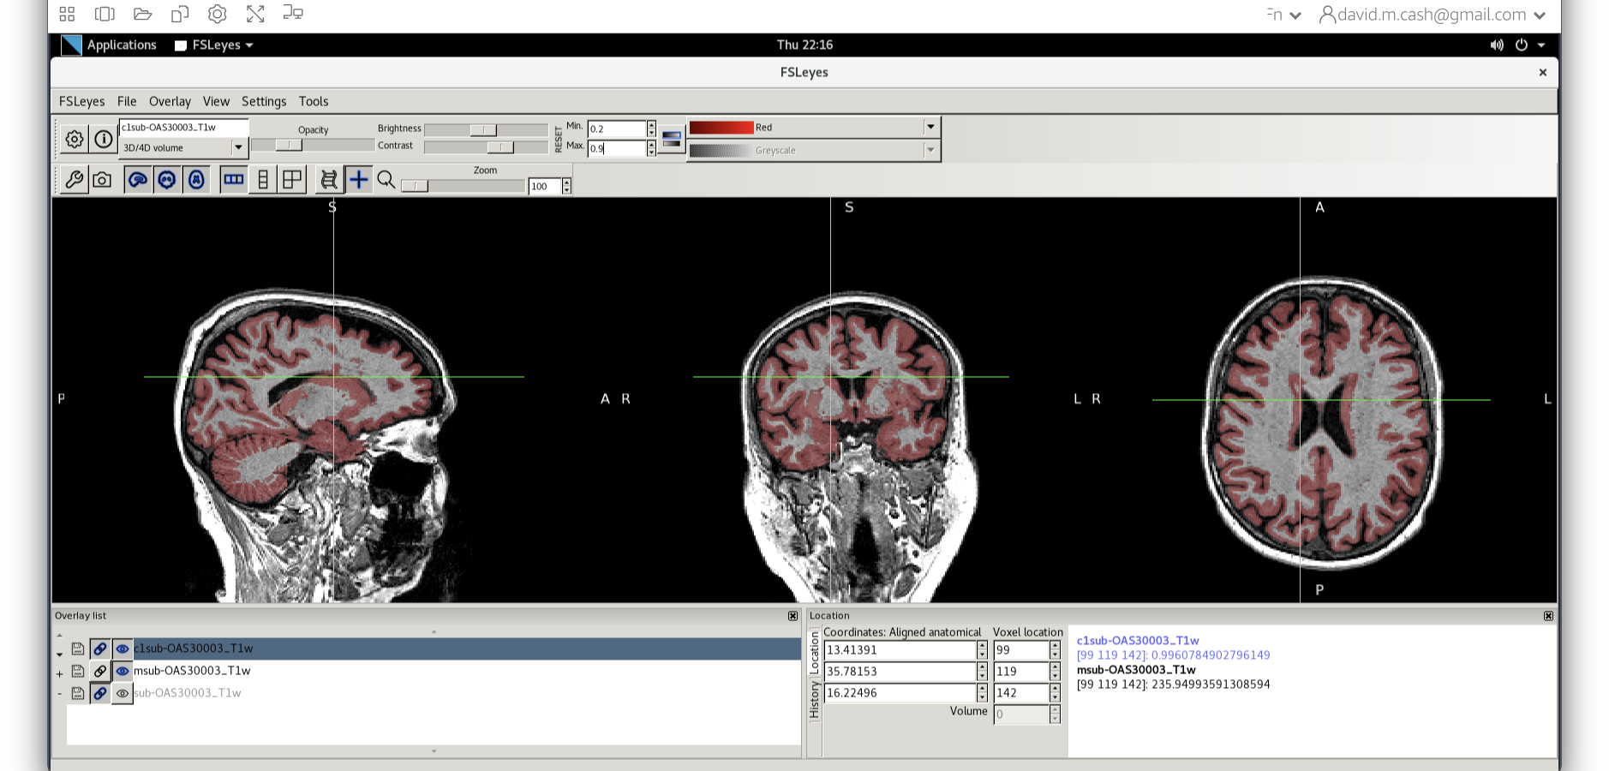Close the Location panel
Viewport: 1609px width, 771px height.
[1548, 616]
